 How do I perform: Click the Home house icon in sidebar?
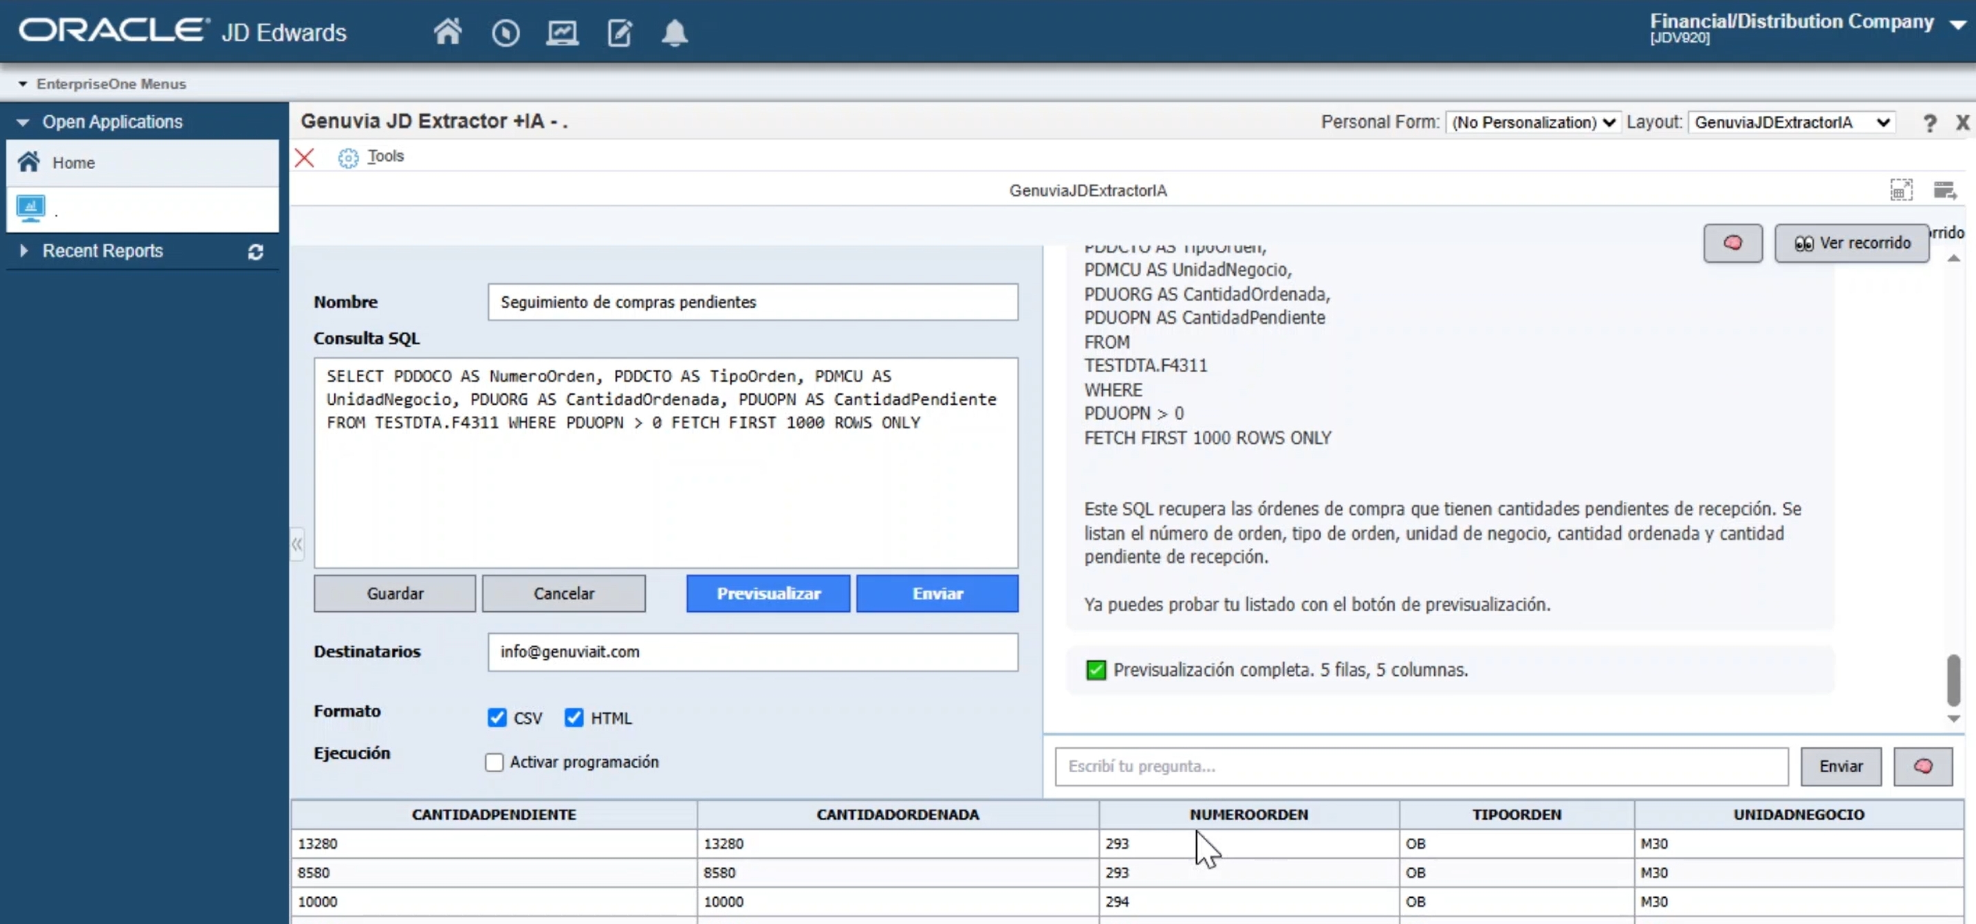[29, 162]
